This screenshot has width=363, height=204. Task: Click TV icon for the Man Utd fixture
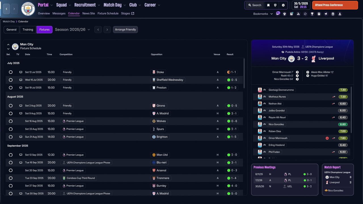click(x=21, y=155)
